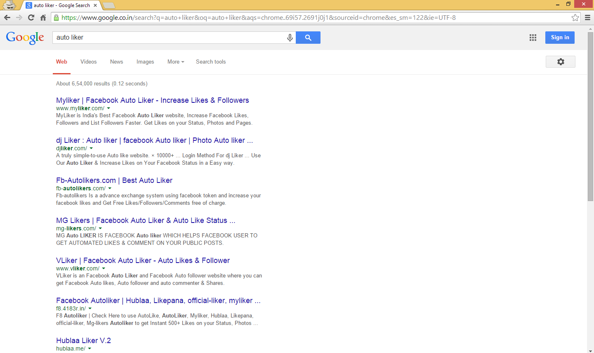This screenshot has width=594, height=353.
Task: Open the Chrome hamburger menu
Action: tap(587, 17)
